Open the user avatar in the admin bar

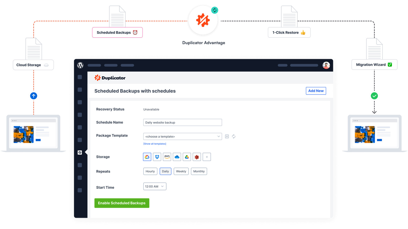[x=326, y=65]
